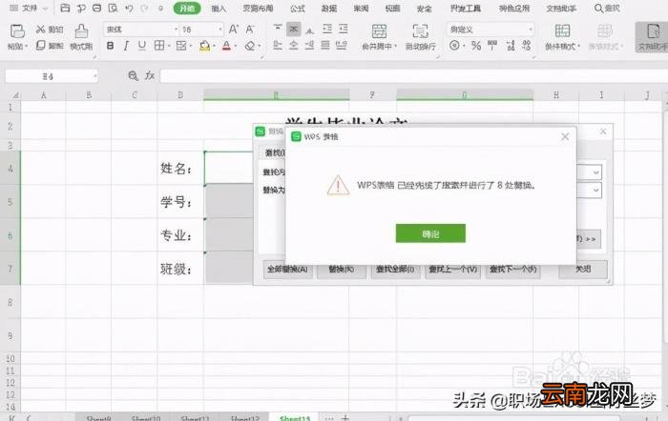Click the redo arrow in quick toolbar
668x421 pixels.
pyautogui.click(x=145, y=8)
